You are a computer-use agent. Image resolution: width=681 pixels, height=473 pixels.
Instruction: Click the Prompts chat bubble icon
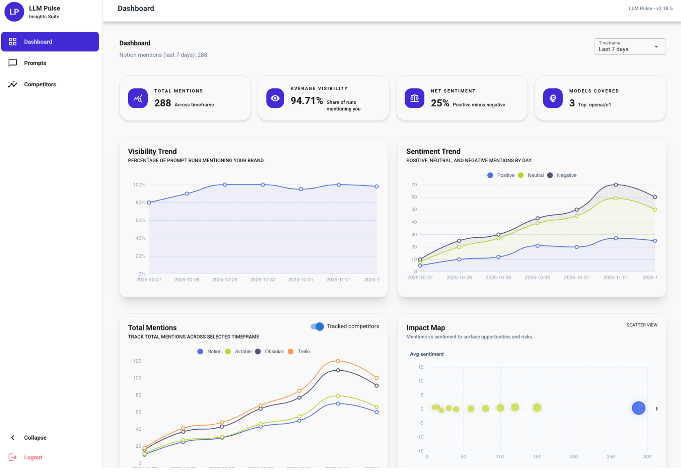(x=13, y=63)
